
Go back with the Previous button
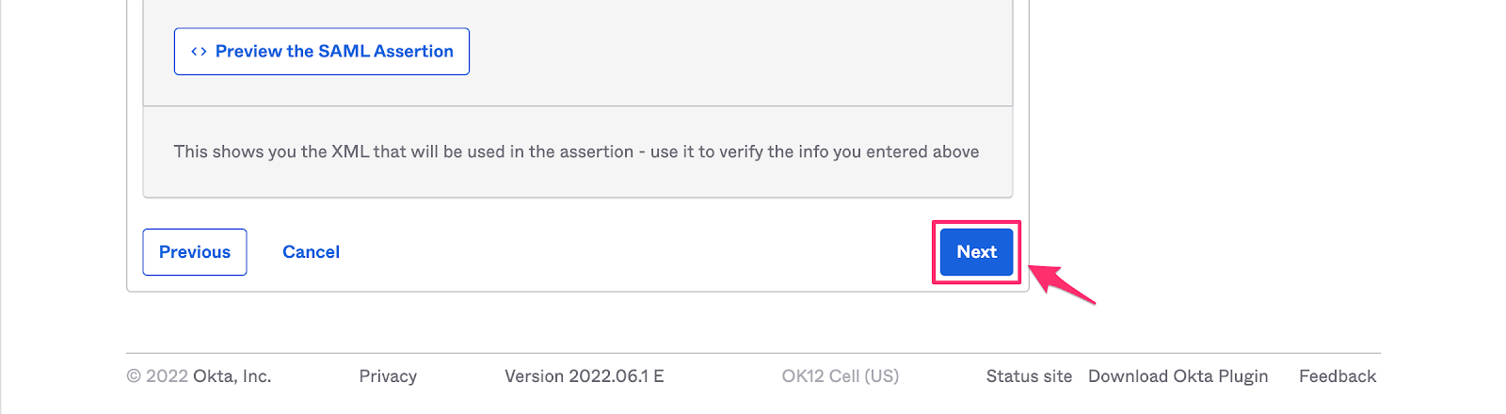point(195,252)
